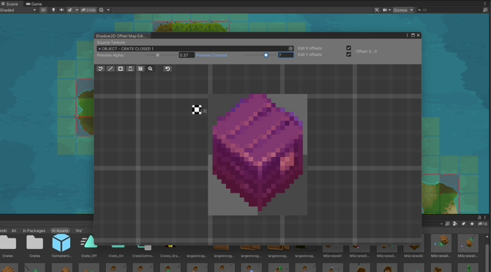Toggle scene lighting lightbulb icon
The width and height of the screenshot is (491, 272).
(53, 10)
